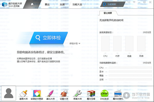Start the 立即体检 checkup
Viewport: 154px width, 102px height.
(x=49, y=38)
